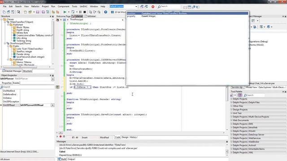Screen dimensions: 287x161
Task: Click the Trace Into icon in toolbar
Action: (91, 12)
